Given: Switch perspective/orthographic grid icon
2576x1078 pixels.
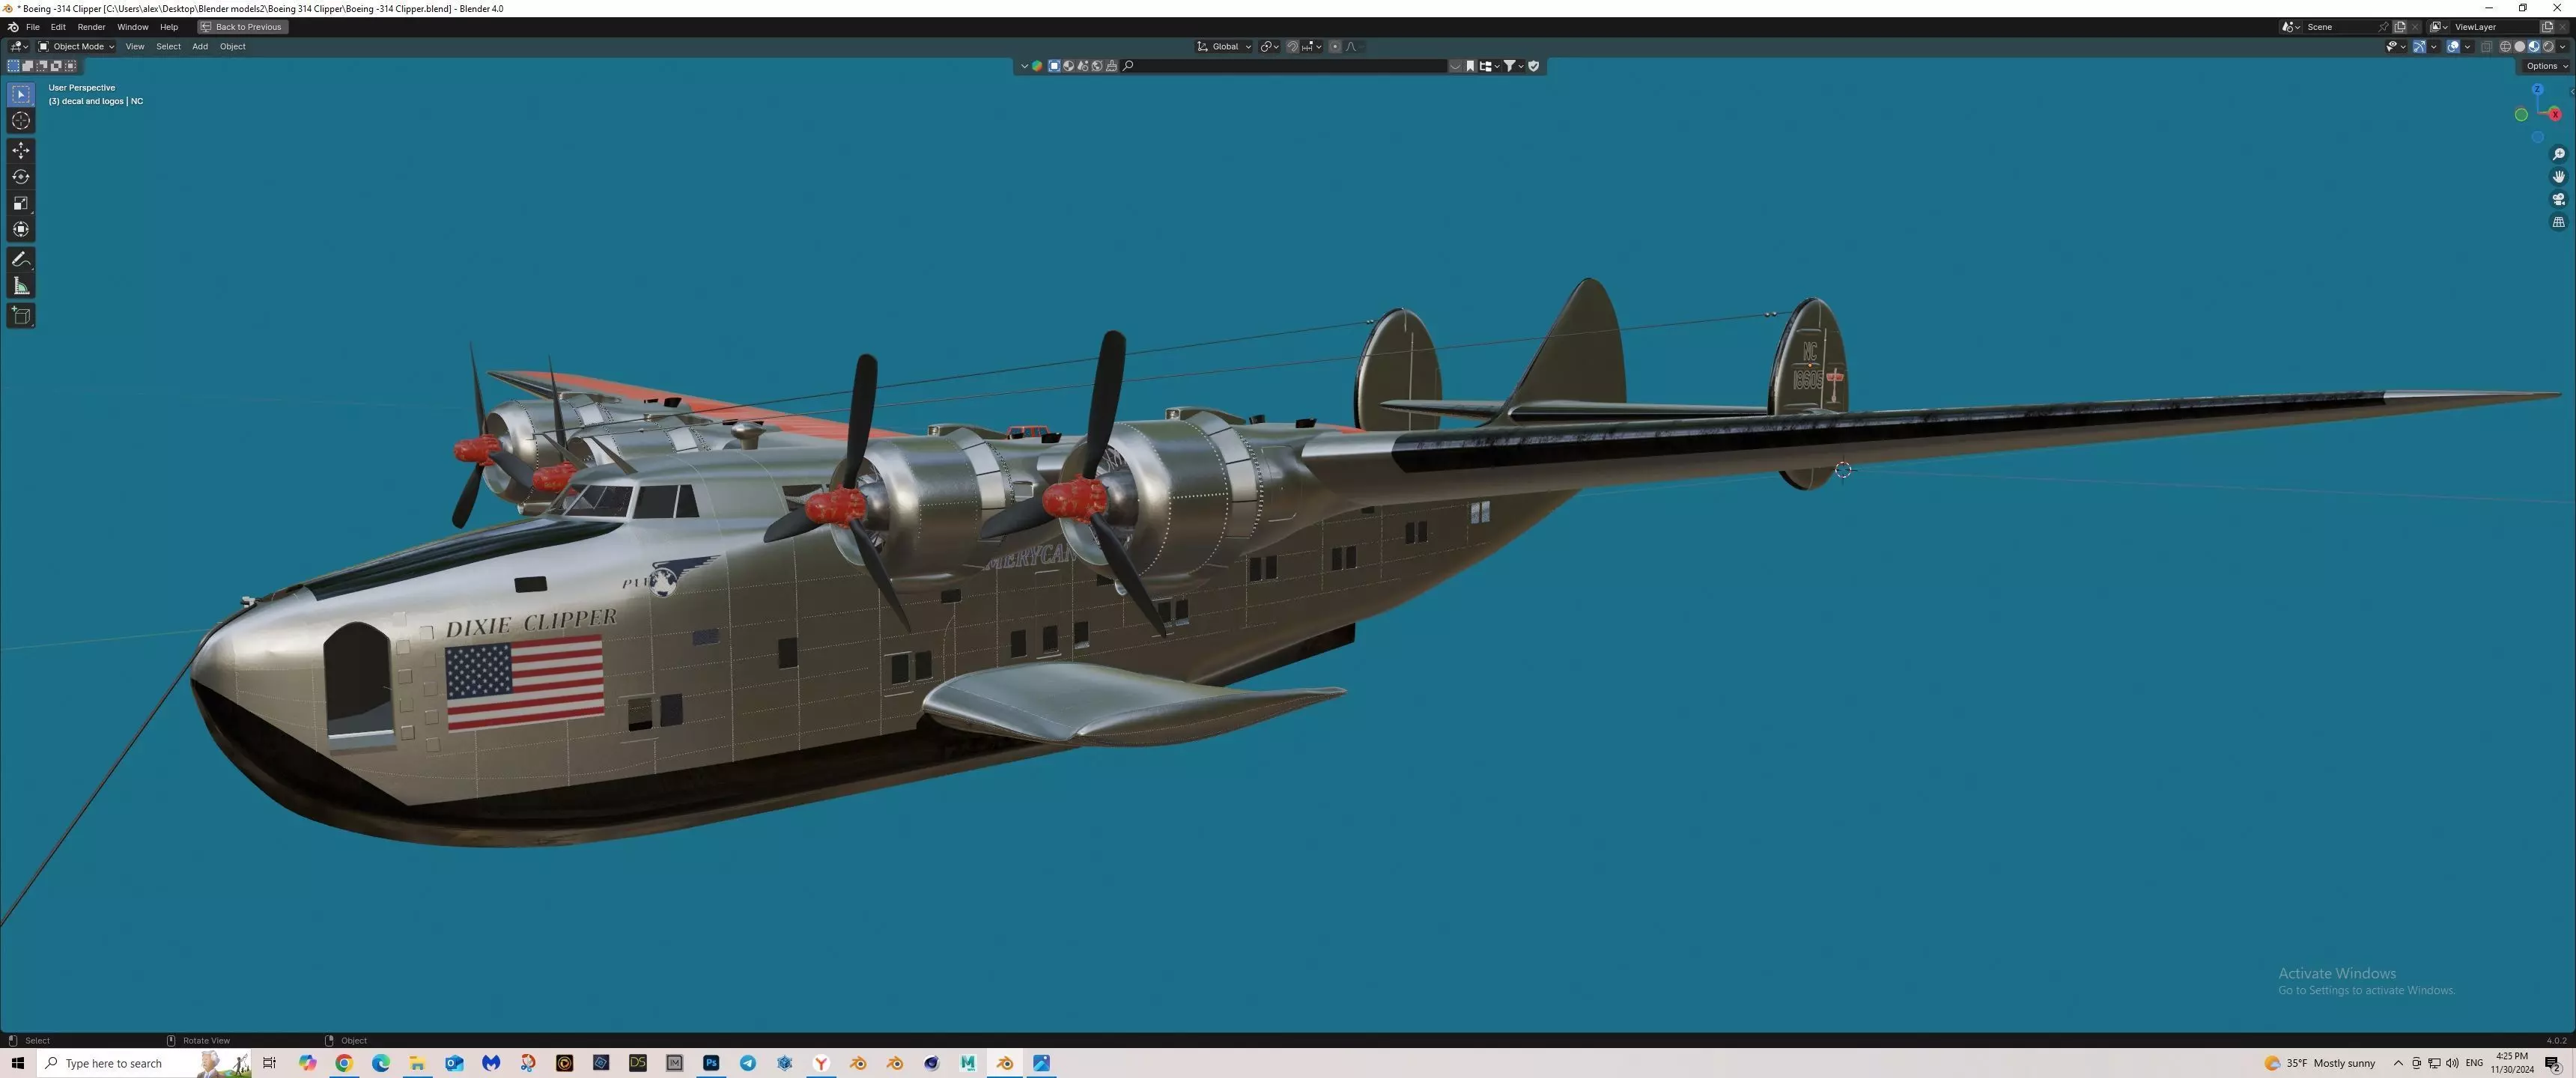Looking at the screenshot, I should (2558, 223).
